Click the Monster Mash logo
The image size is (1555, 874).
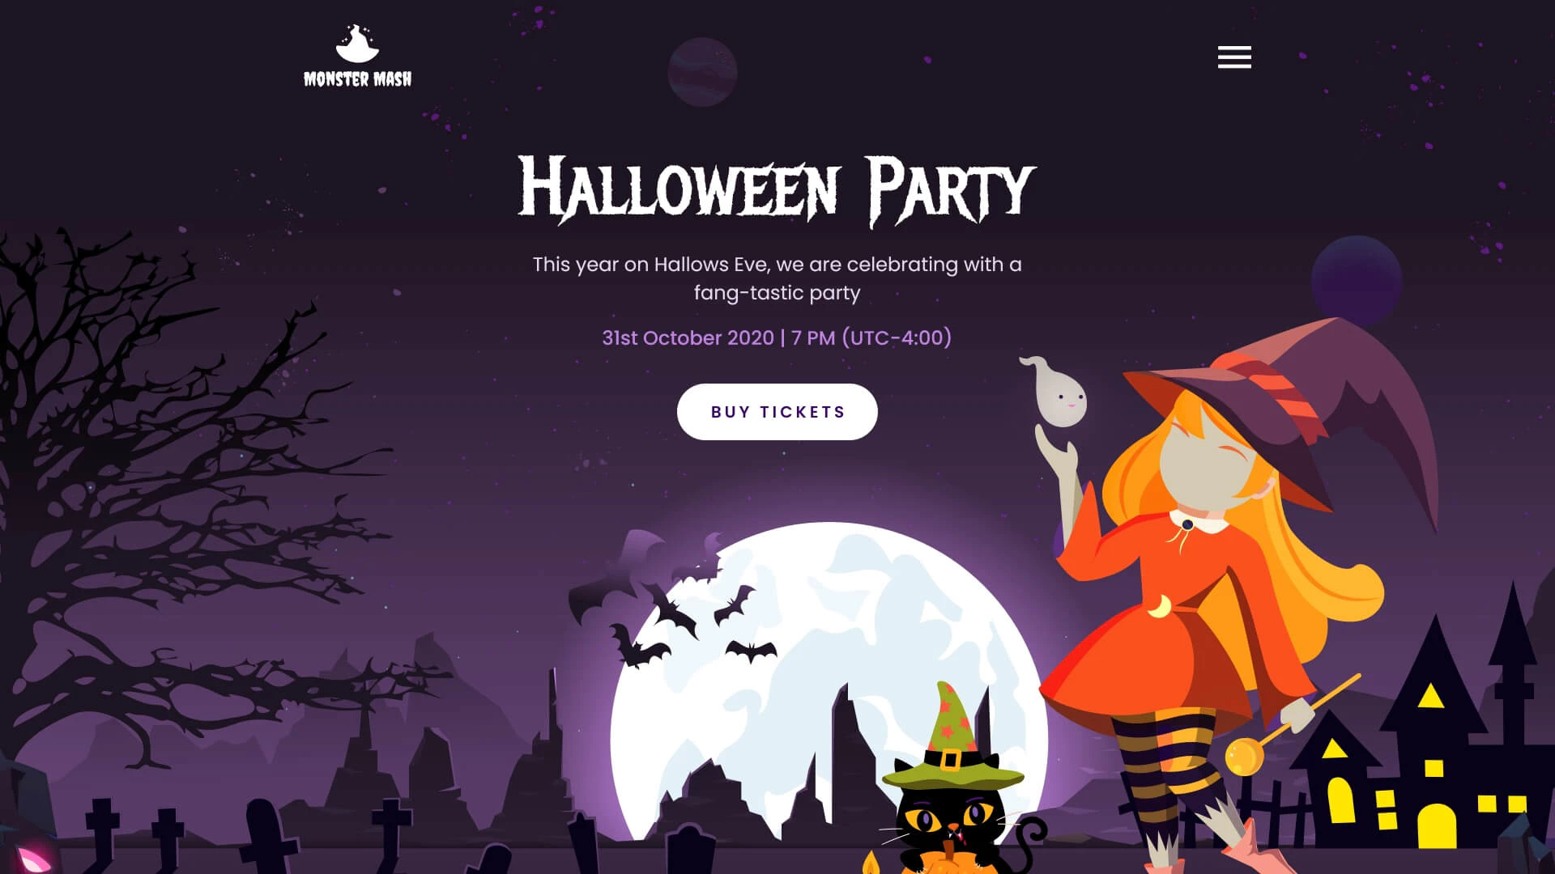(357, 56)
